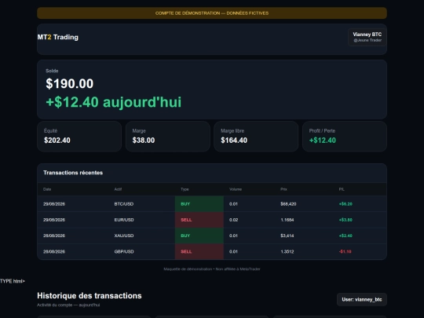The width and height of the screenshot is (424, 318).
Task: Open the Marge $38.00 card
Action: pyautogui.click(x=168, y=137)
